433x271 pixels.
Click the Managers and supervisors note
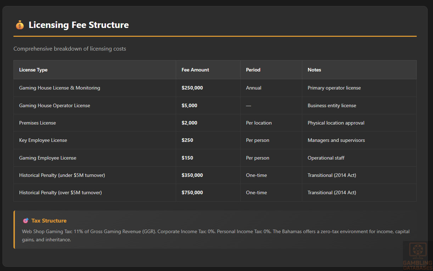[336, 140]
